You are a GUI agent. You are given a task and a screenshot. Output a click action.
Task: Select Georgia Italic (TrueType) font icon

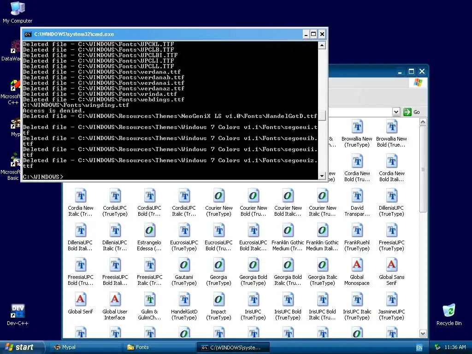322,271
